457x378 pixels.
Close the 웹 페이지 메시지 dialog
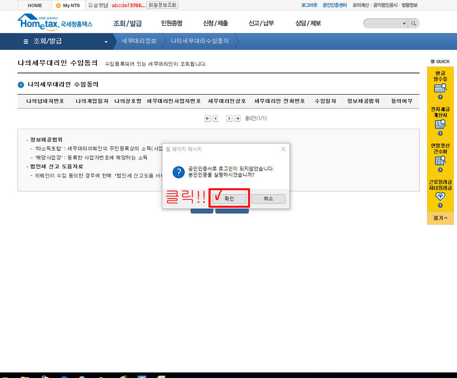(x=283, y=149)
